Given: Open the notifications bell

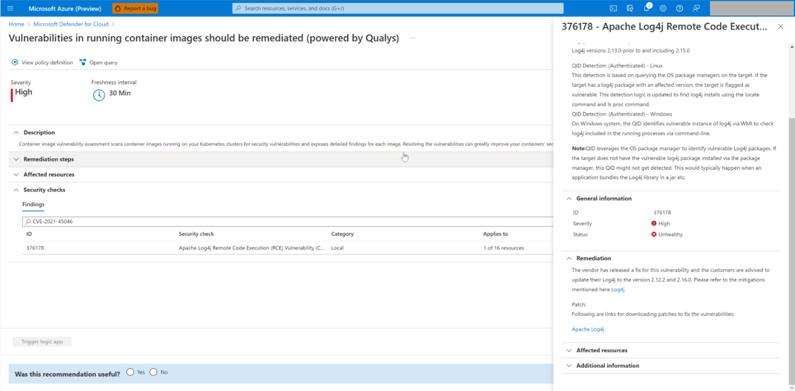Looking at the screenshot, I should click(x=647, y=8).
